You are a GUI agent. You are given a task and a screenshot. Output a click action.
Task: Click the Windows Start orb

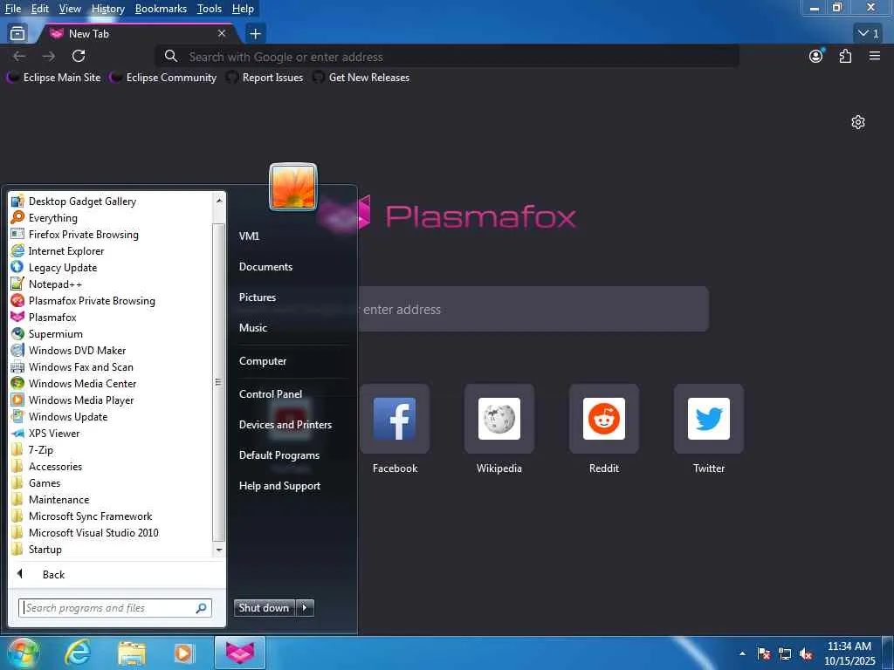coord(22,653)
